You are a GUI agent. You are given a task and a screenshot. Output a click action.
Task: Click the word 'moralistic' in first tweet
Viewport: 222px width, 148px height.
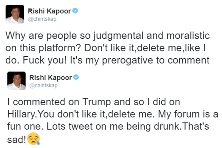[188, 36]
